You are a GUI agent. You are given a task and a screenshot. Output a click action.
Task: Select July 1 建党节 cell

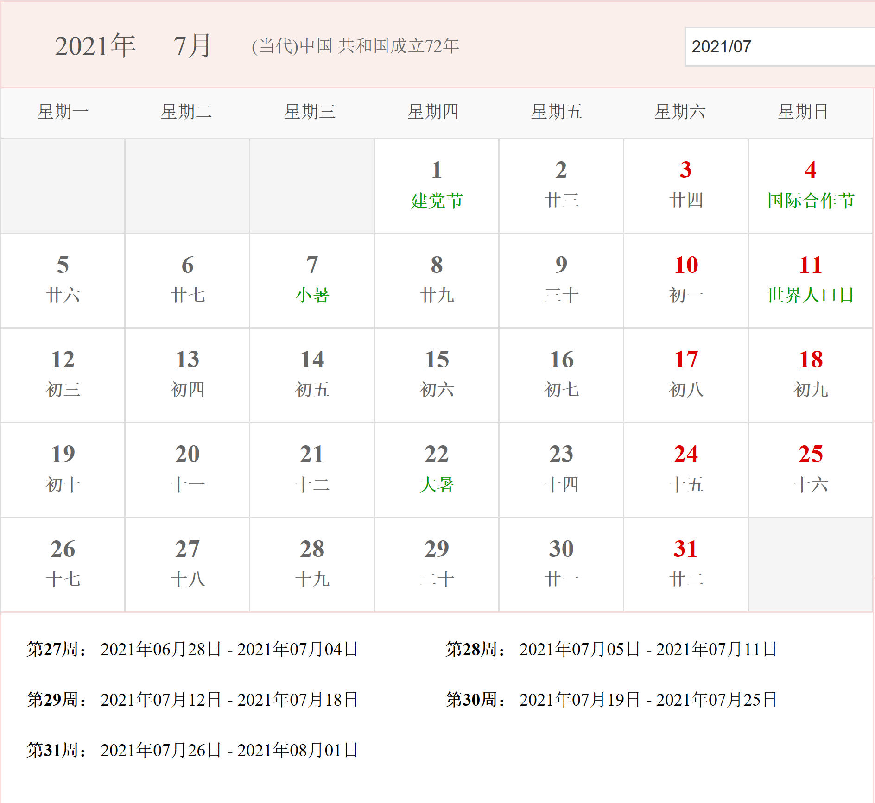coord(437,186)
